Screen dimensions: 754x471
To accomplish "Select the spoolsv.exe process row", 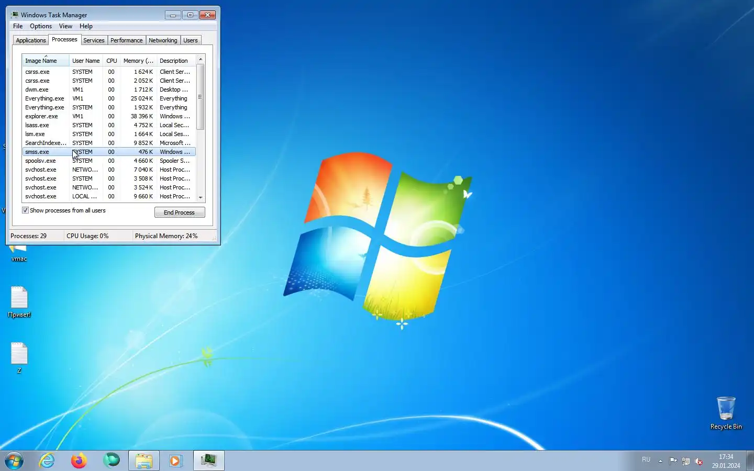I will [x=109, y=161].
